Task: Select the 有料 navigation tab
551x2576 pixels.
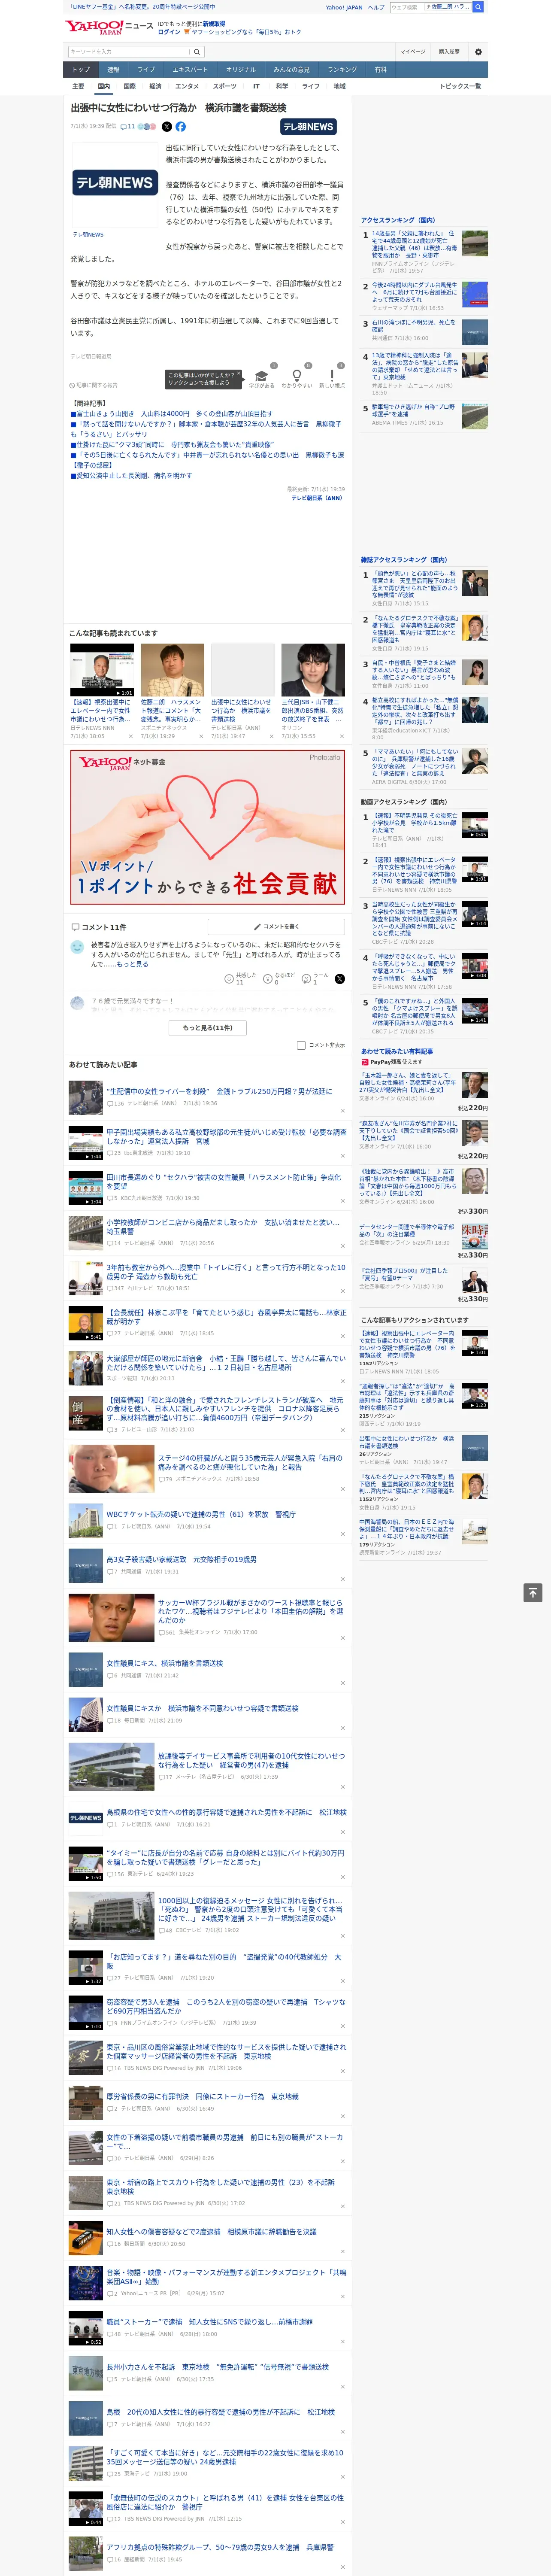Action: [x=380, y=70]
